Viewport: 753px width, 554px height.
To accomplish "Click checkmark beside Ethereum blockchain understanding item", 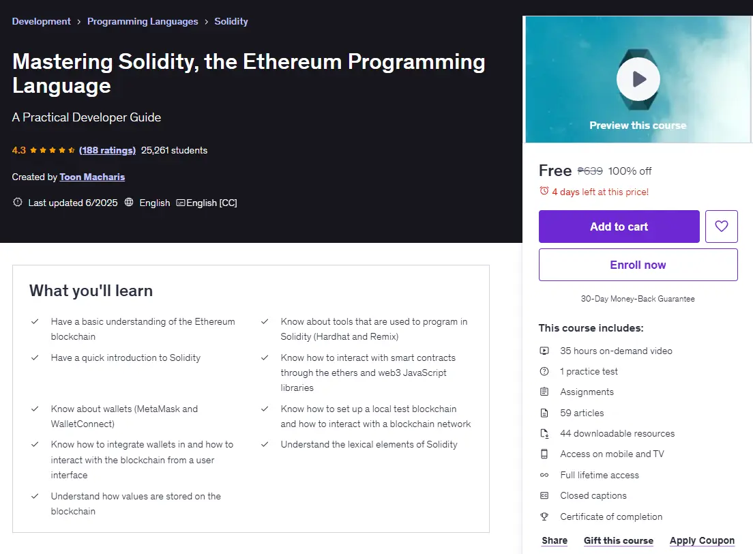I will pyautogui.click(x=35, y=321).
